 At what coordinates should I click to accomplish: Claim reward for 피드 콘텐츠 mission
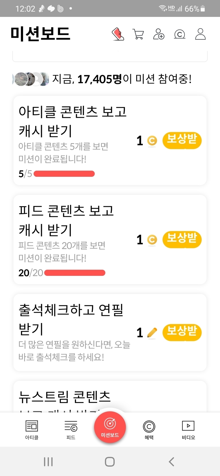(x=182, y=239)
